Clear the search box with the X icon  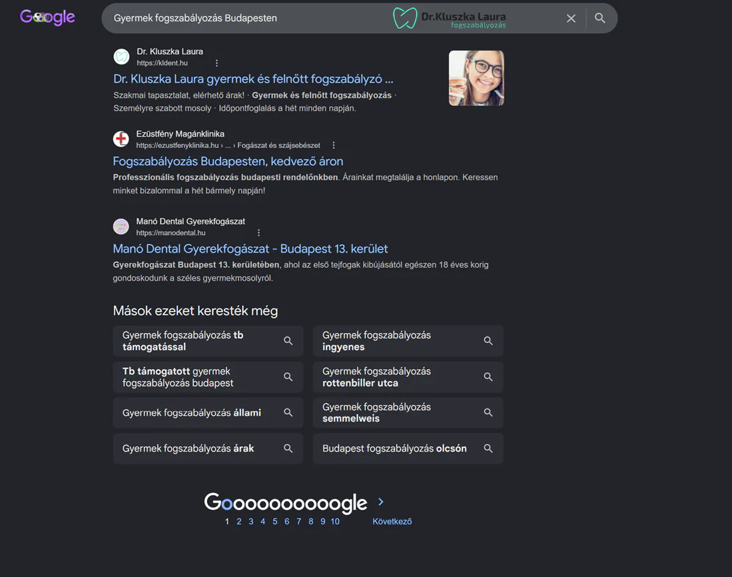(x=571, y=18)
